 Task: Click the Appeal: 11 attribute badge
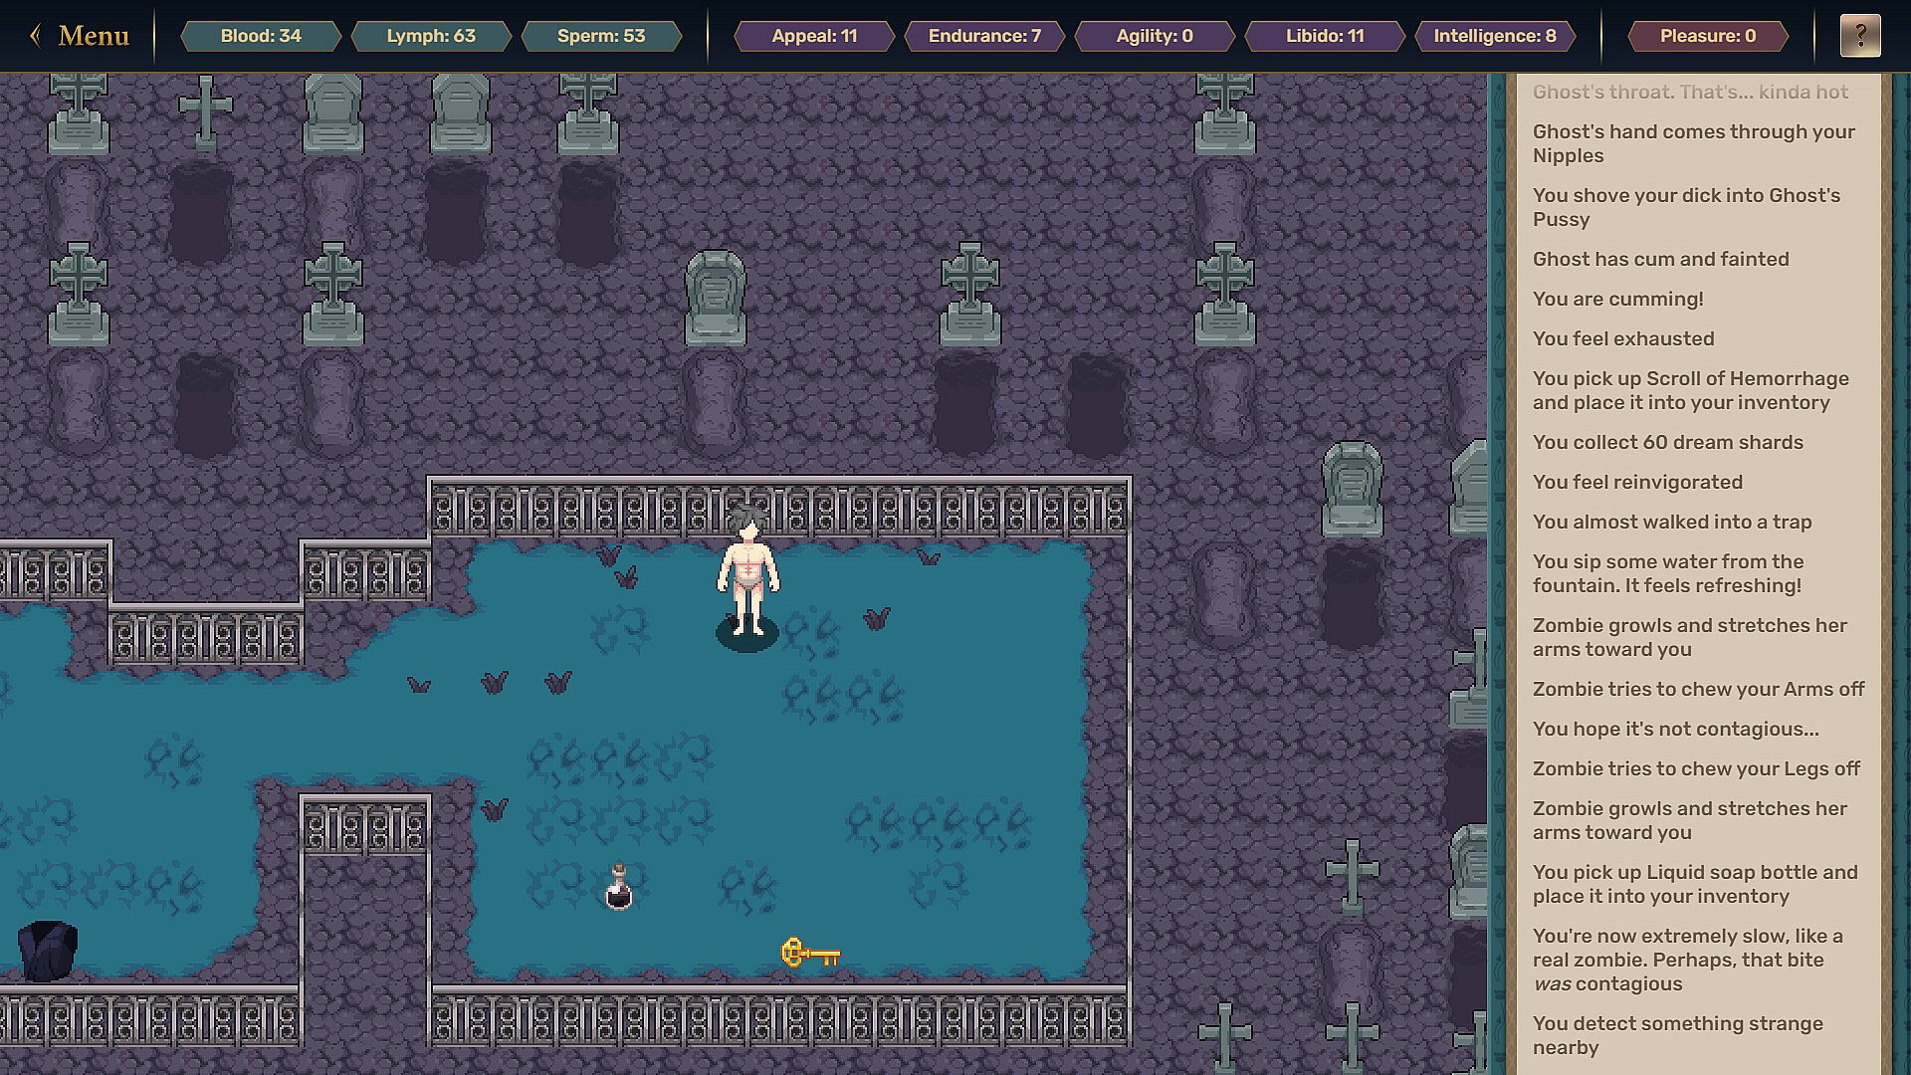814,36
